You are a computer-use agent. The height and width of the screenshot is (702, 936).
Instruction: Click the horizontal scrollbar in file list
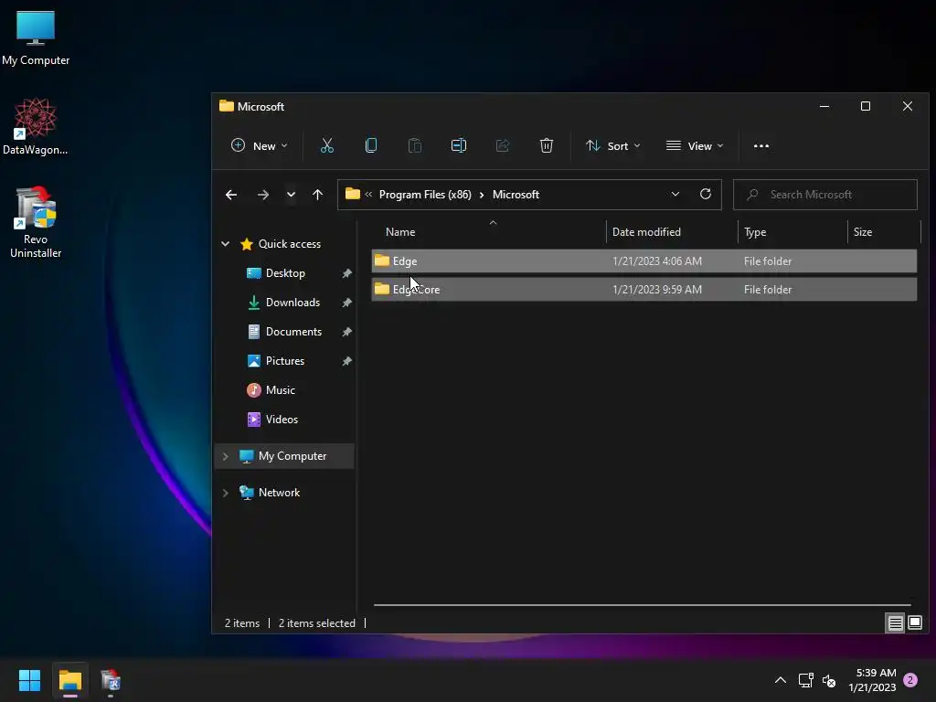pyautogui.click(x=643, y=605)
